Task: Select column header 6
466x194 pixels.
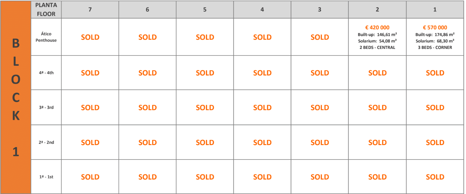Action: tap(147, 10)
